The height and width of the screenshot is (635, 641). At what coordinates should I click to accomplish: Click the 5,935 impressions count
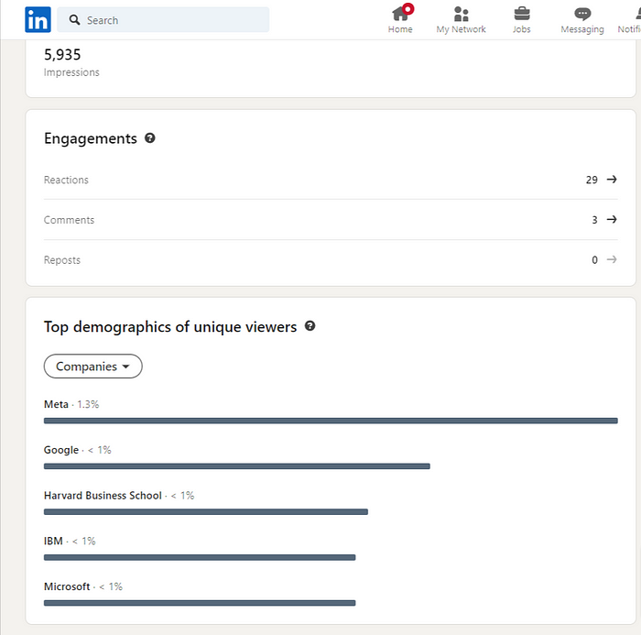(62, 54)
